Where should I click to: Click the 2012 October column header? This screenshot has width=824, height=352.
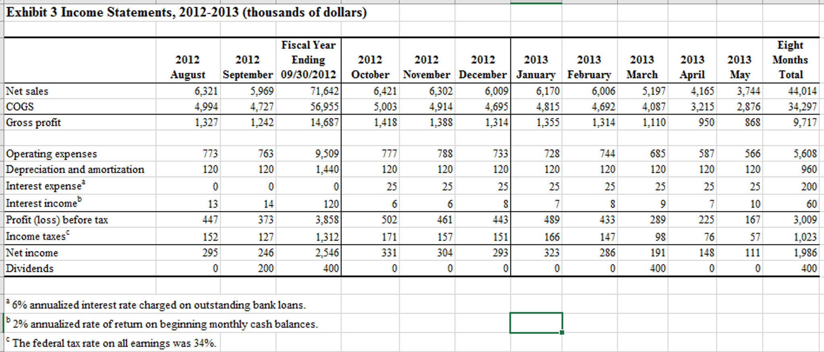[x=370, y=67]
